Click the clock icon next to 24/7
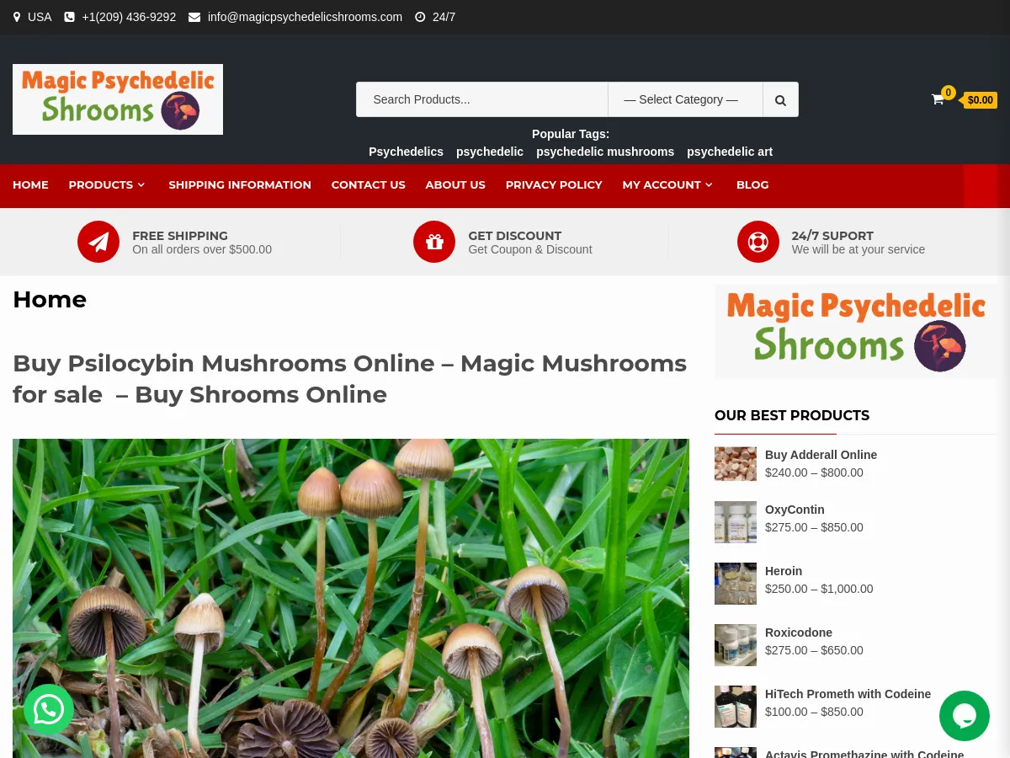Screen dimensions: 1010x758 click(420, 17)
